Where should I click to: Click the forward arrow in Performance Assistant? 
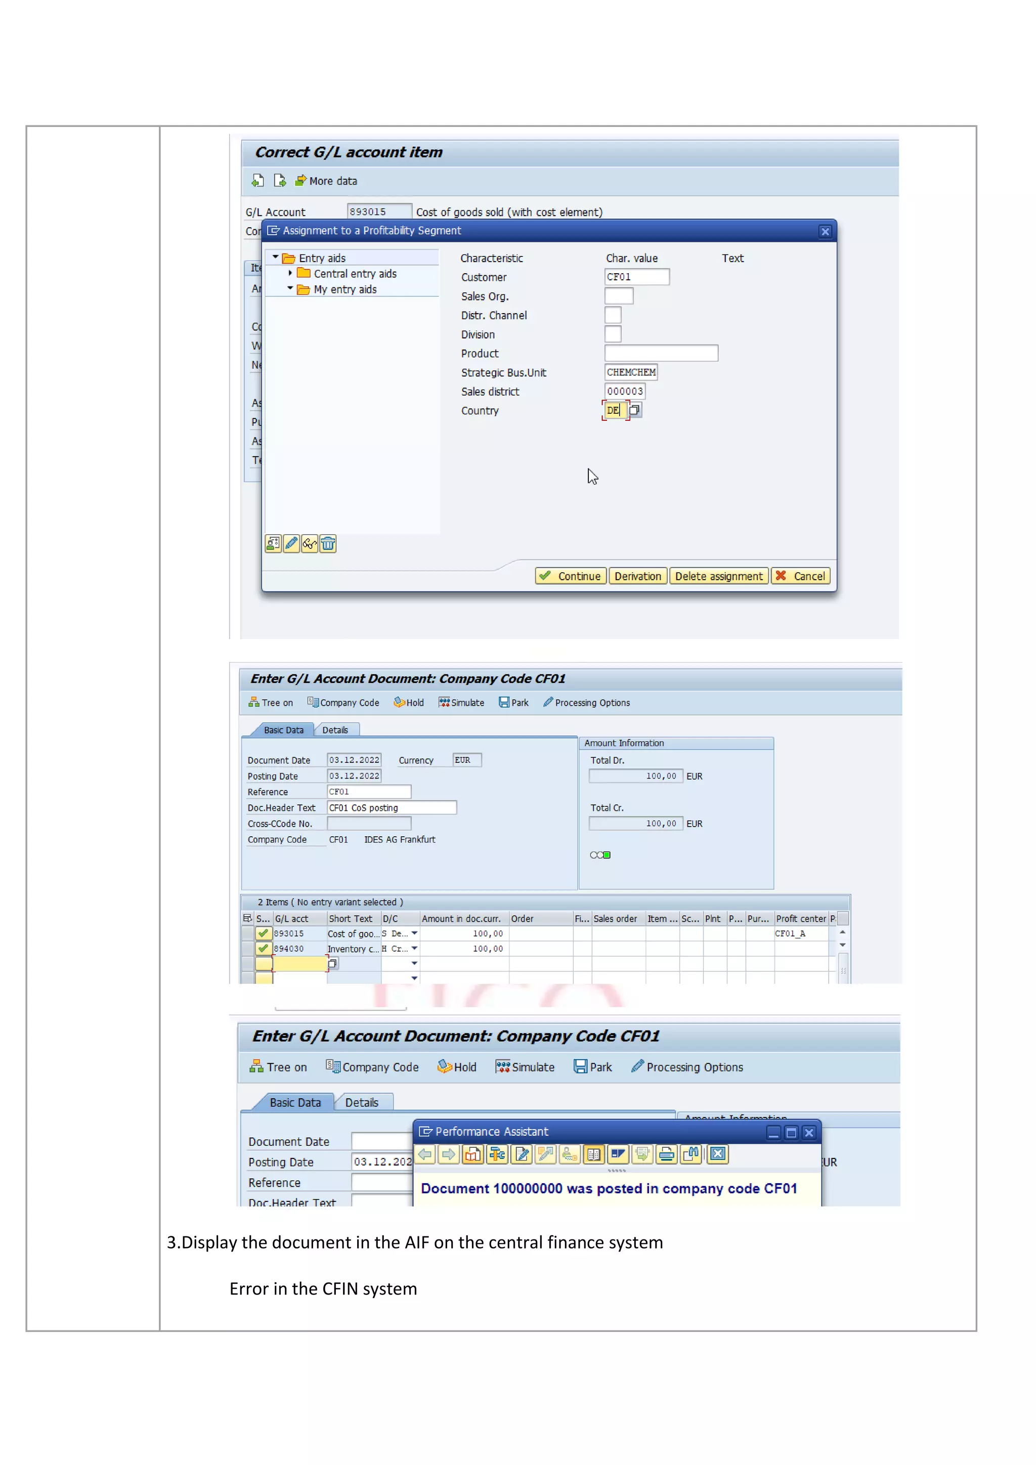pos(449,1154)
